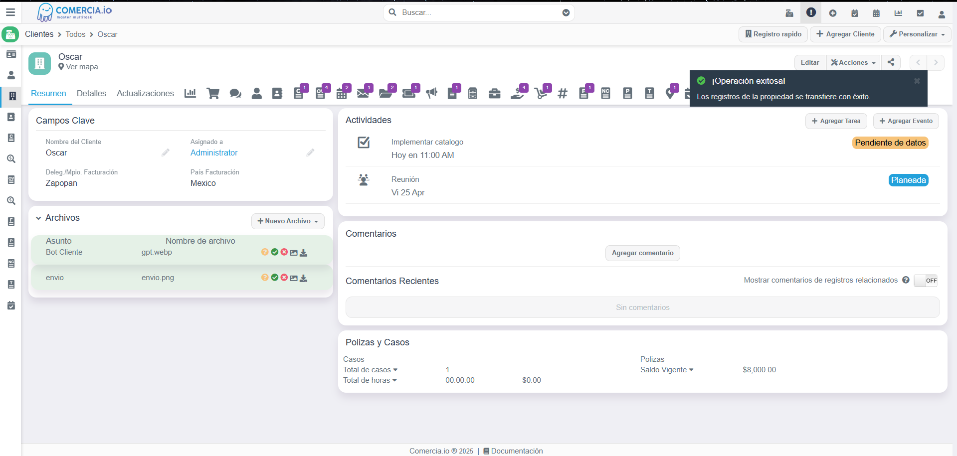
Task: Check the Implementar catalogo task checkbox icon
Action: click(x=364, y=143)
